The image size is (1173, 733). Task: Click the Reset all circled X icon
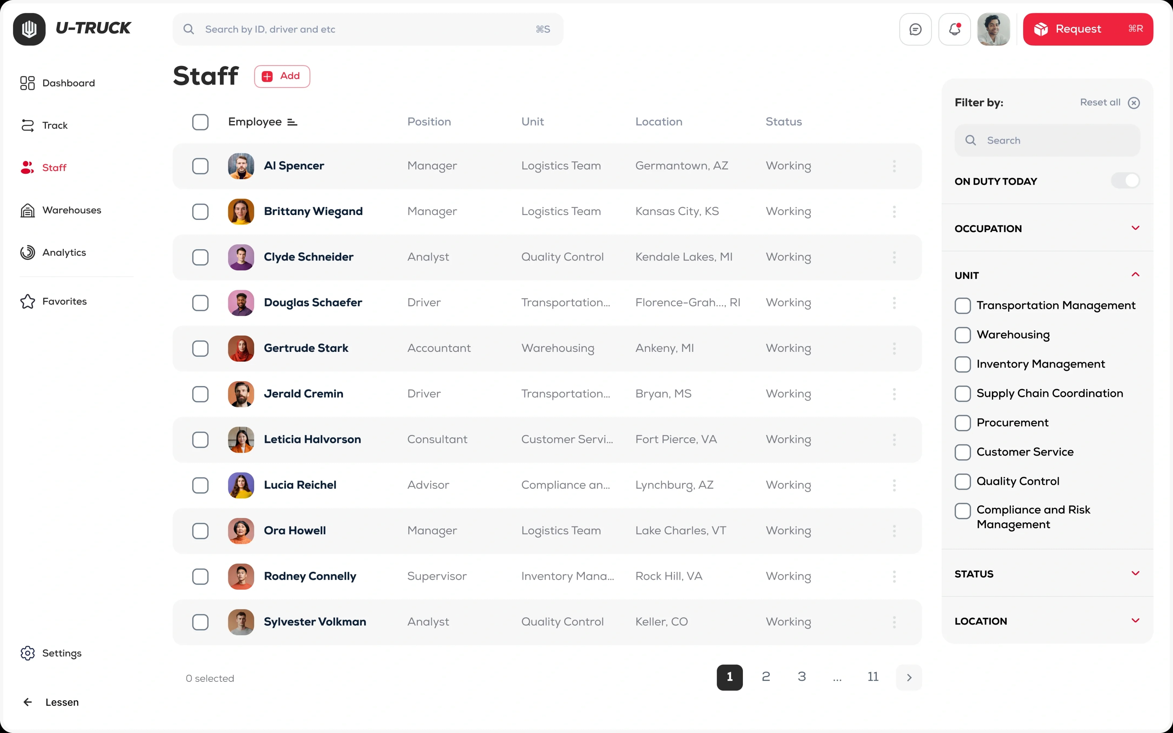1133,103
